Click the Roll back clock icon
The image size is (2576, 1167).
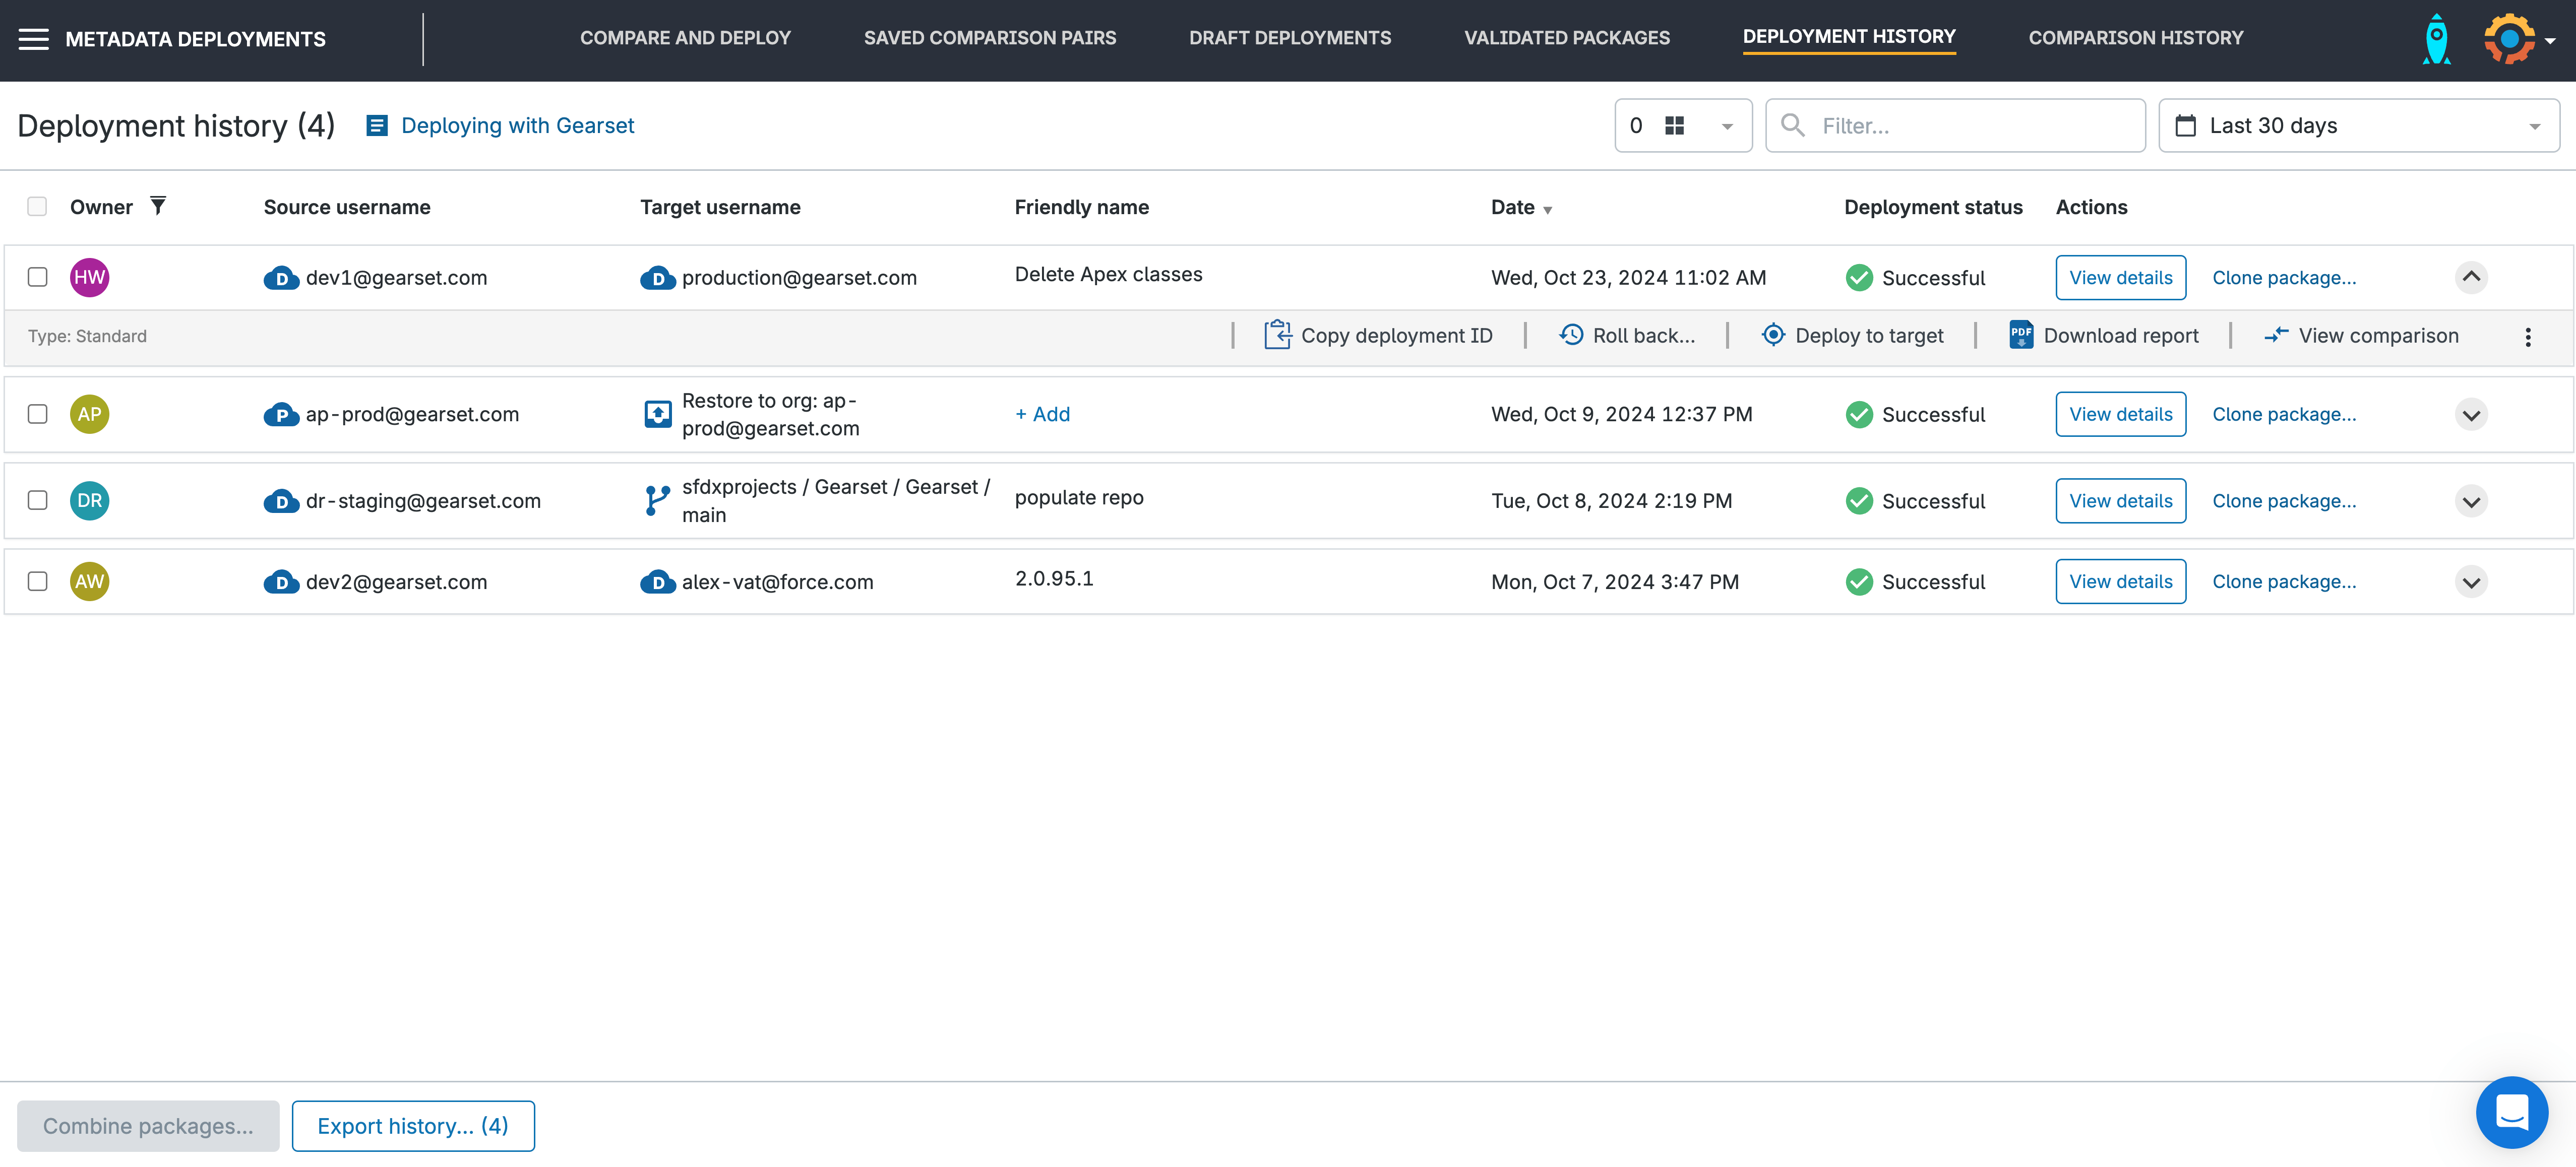point(1571,335)
